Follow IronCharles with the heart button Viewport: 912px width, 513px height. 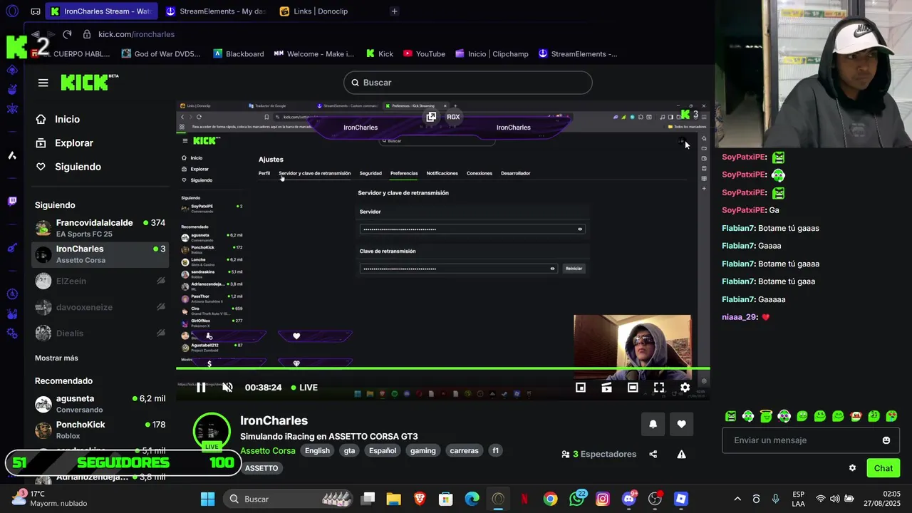point(681,424)
